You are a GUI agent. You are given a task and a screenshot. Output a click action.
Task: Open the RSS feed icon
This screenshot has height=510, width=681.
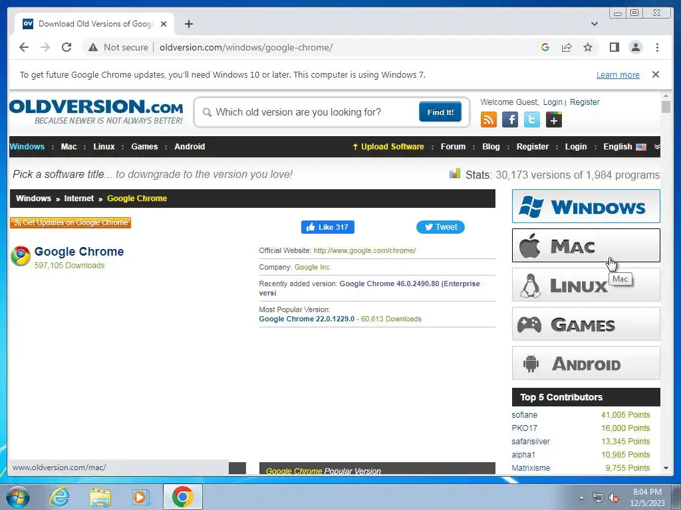coord(489,120)
